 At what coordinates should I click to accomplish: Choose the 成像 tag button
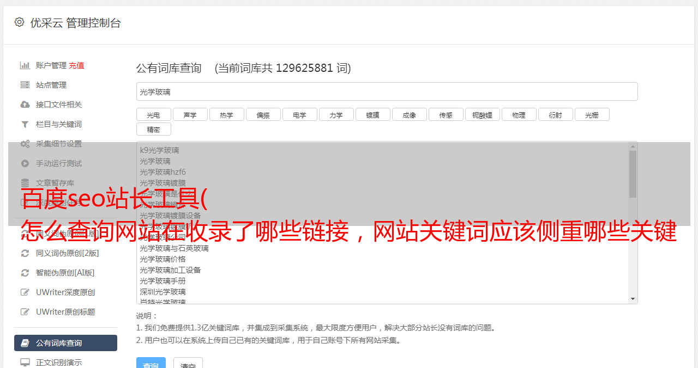[x=409, y=114]
